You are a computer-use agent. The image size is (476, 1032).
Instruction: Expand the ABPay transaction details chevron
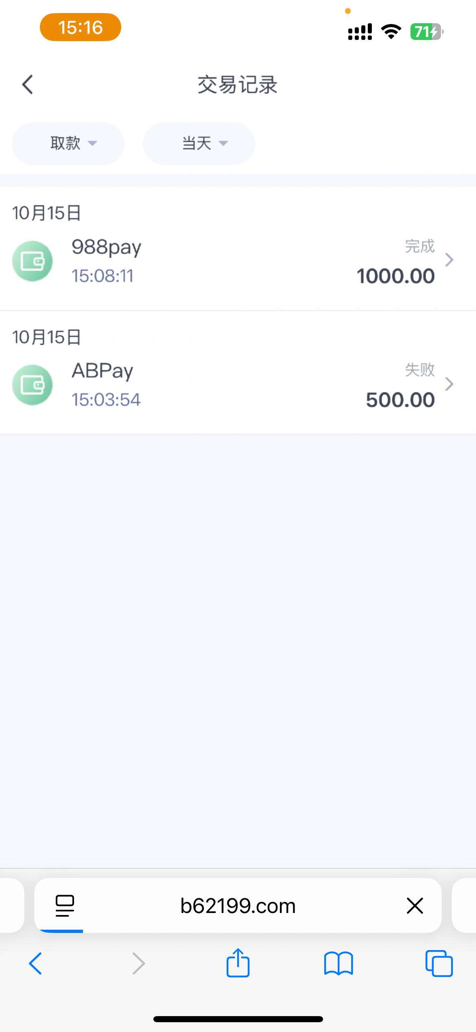click(449, 384)
